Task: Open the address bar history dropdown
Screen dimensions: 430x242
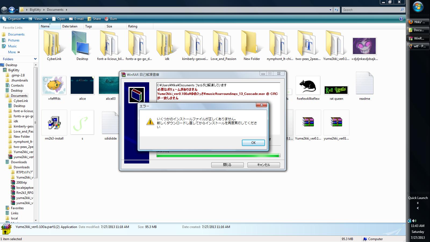Action: pos(330,10)
